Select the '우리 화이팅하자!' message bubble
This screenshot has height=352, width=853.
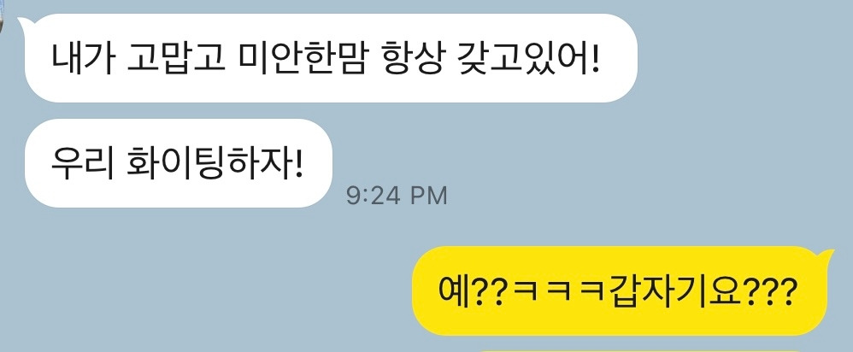(179, 162)
